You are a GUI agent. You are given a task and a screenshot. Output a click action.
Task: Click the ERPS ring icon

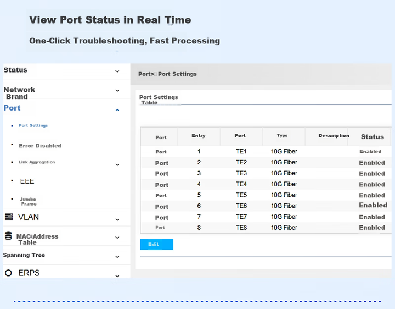pyautogui.click(x=8, y=273)
